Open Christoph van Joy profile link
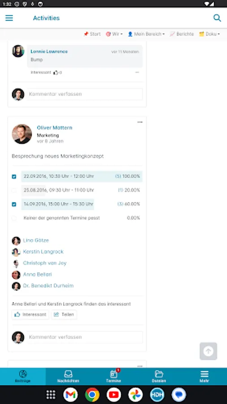This screenshot has width=227, height=404. (x=45, y=263)
